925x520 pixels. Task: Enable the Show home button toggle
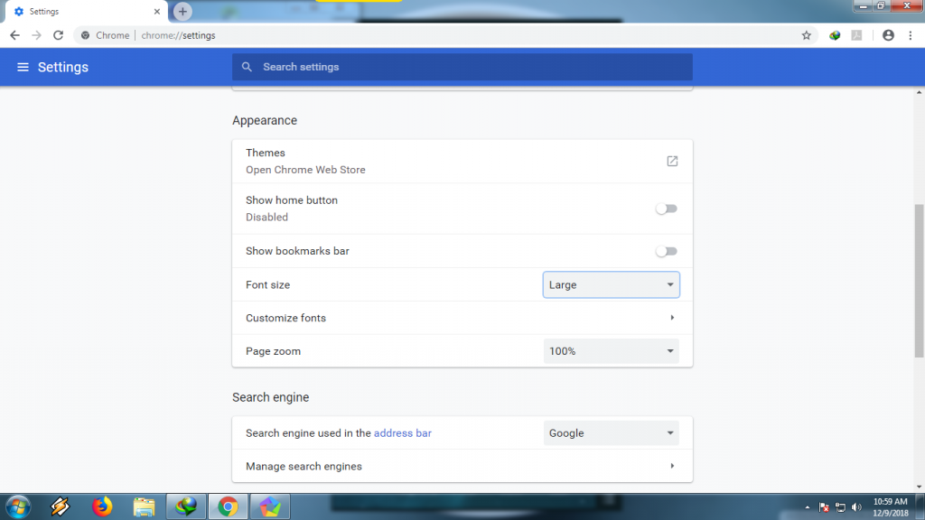(667, 209)
